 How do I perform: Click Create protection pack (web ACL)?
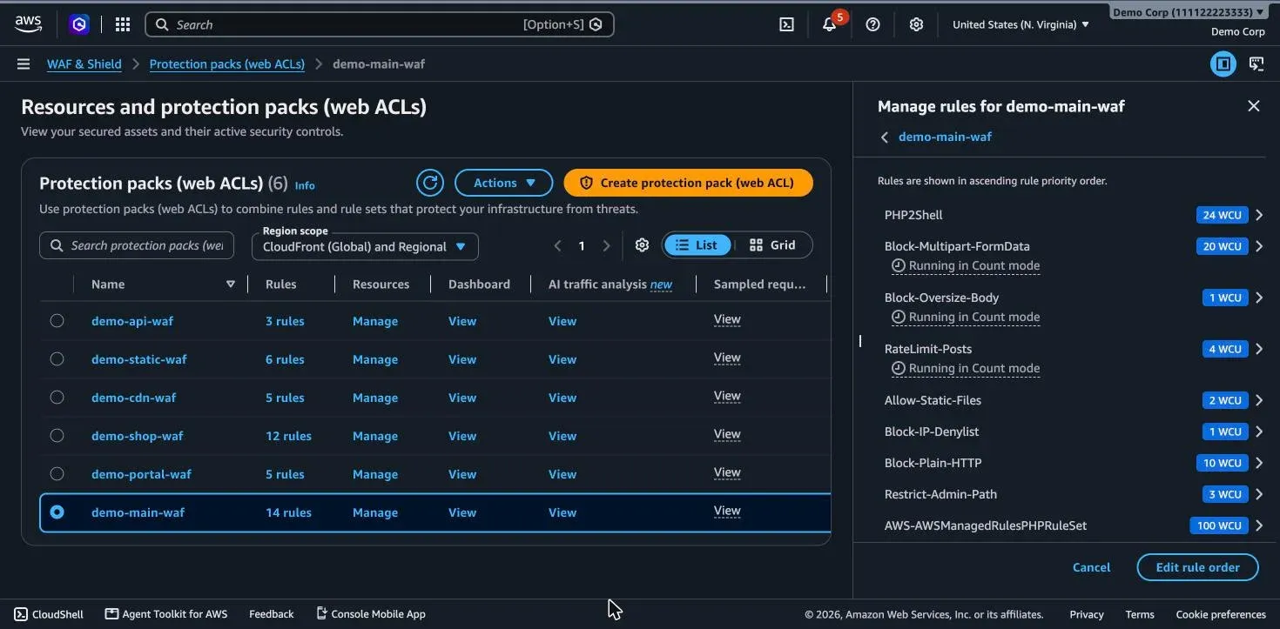click(x=688, y=183)
